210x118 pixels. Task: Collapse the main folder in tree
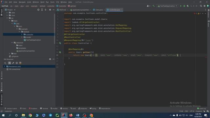pos(10,21)
